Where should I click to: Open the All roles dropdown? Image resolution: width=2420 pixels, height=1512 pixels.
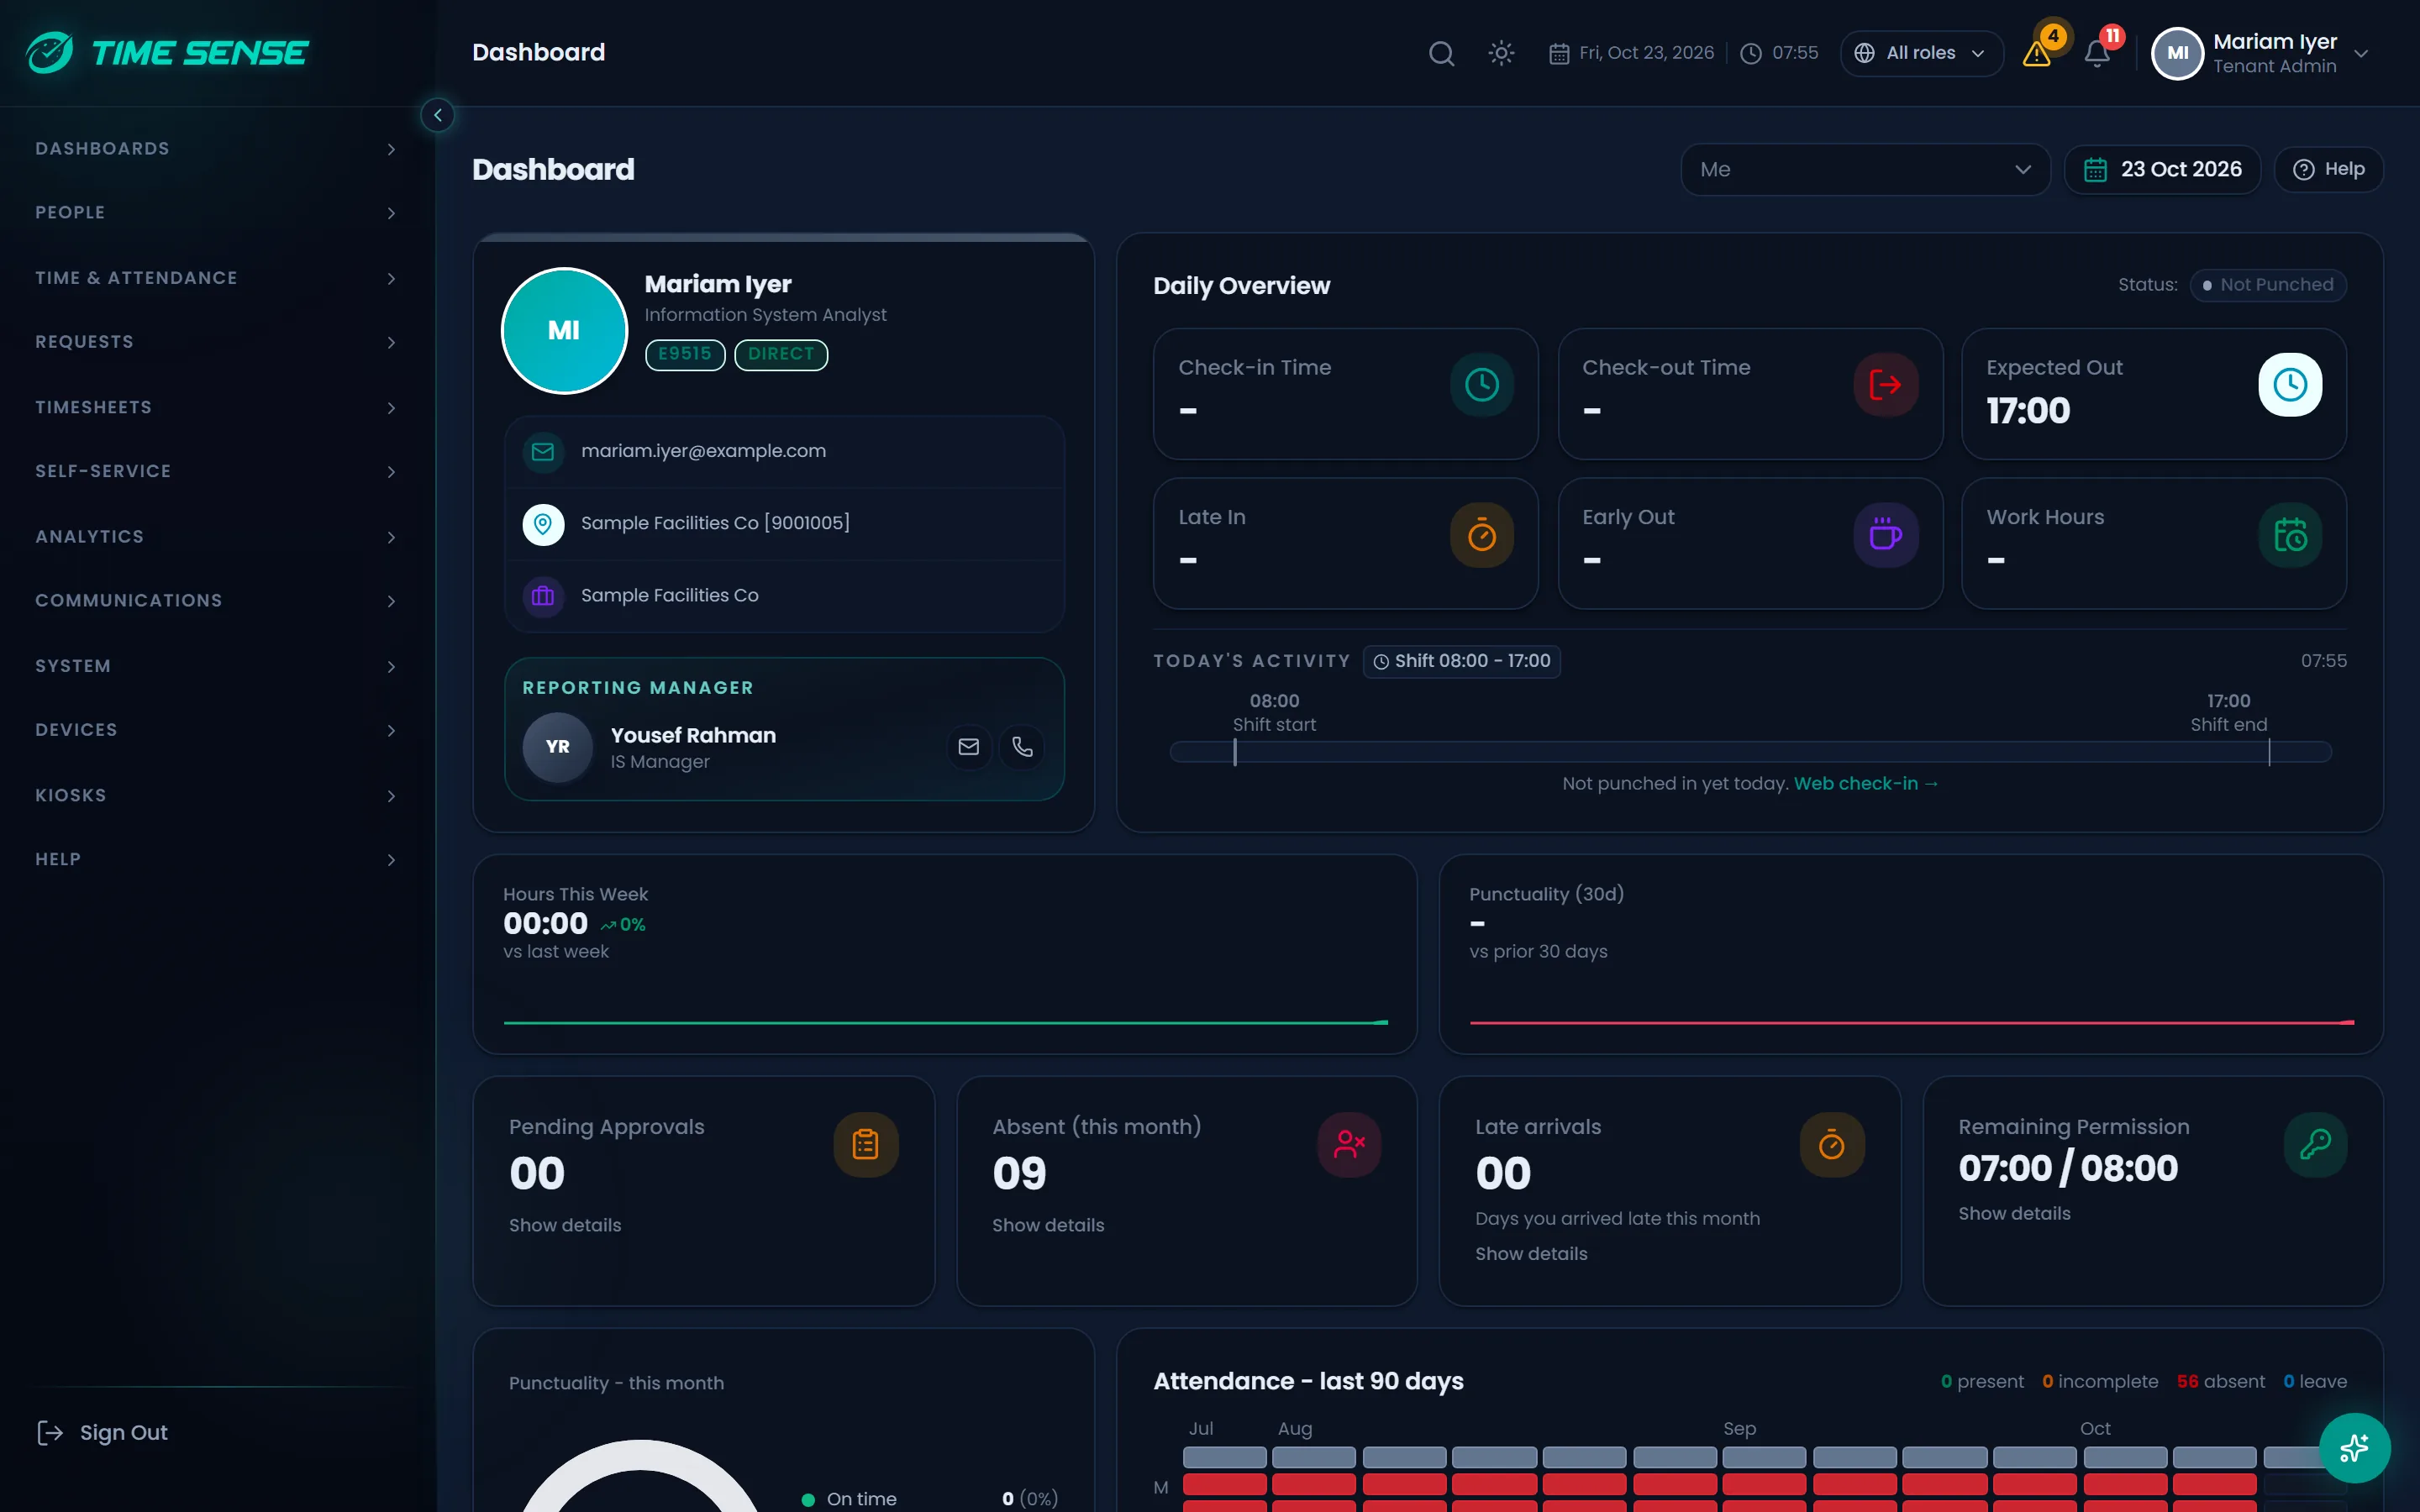point(1921,53)
